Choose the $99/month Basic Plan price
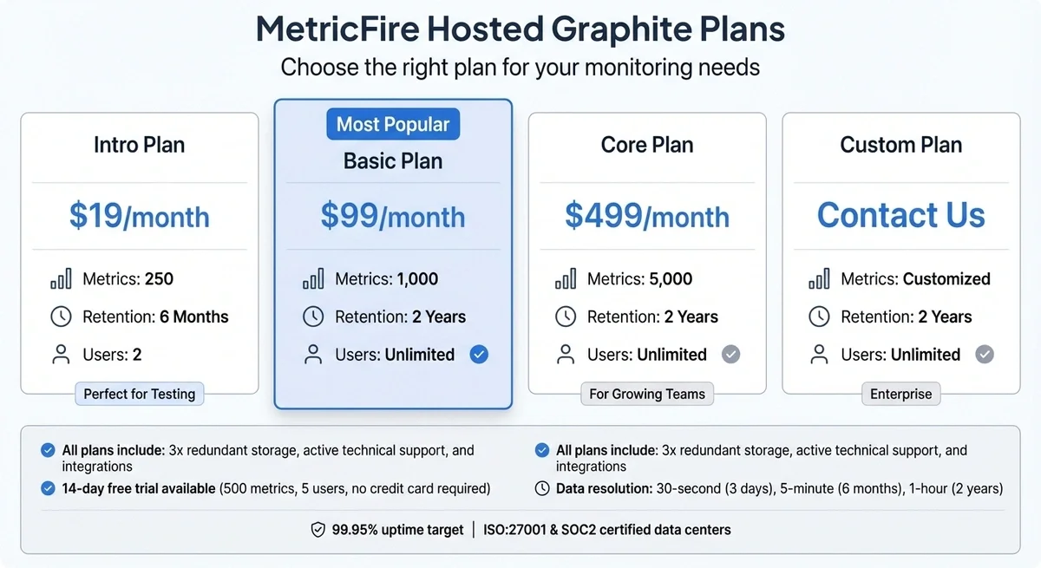 tap(393, 215)
